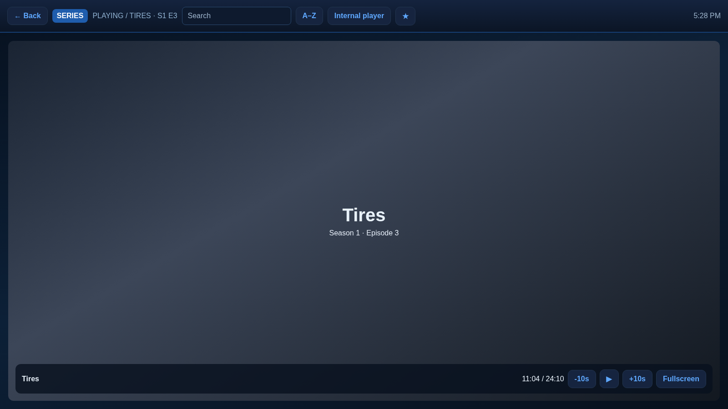Screen dimensions: 728x409
Task: Click the 11:04 / 24:10 time readout
Action: tap(543, 379)
